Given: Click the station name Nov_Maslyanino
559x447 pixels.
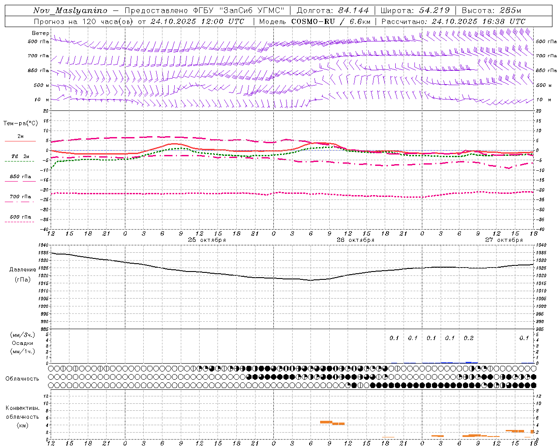Looking at the screenshot, I should click(x=70, y=10).
